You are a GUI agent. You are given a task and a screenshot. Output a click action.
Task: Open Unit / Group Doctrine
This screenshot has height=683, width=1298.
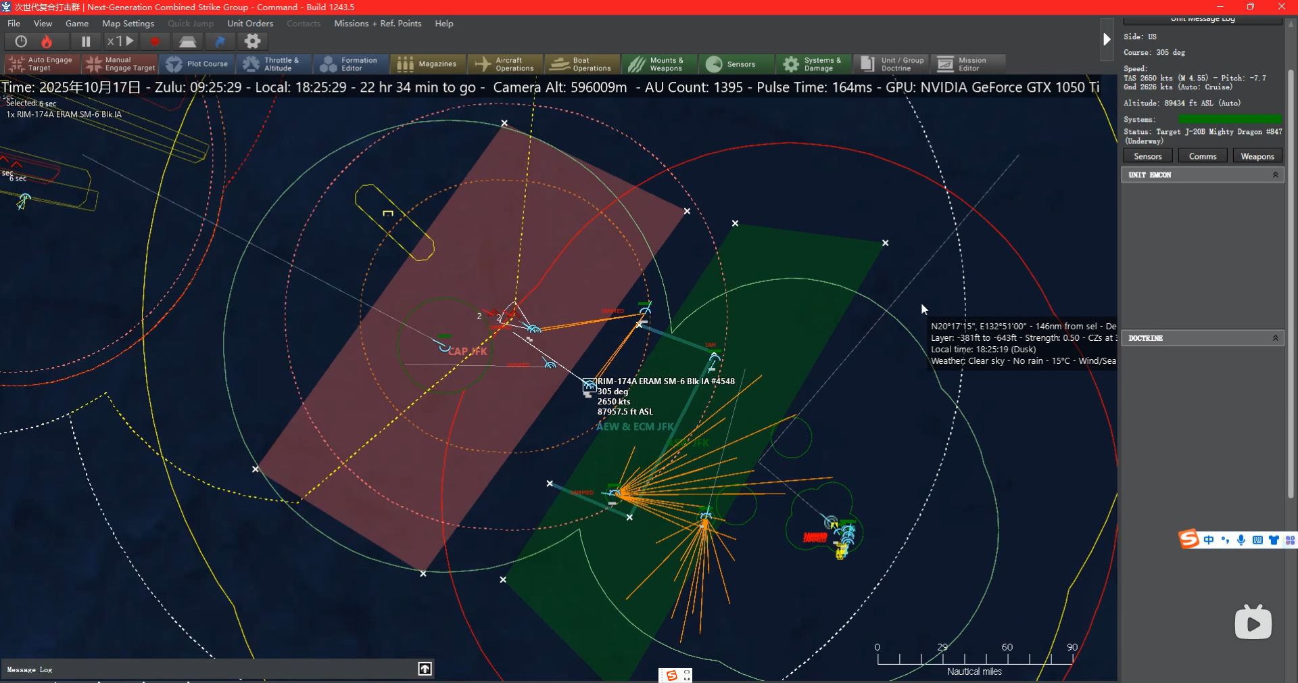pyautogui.click(x=890, y=64)
